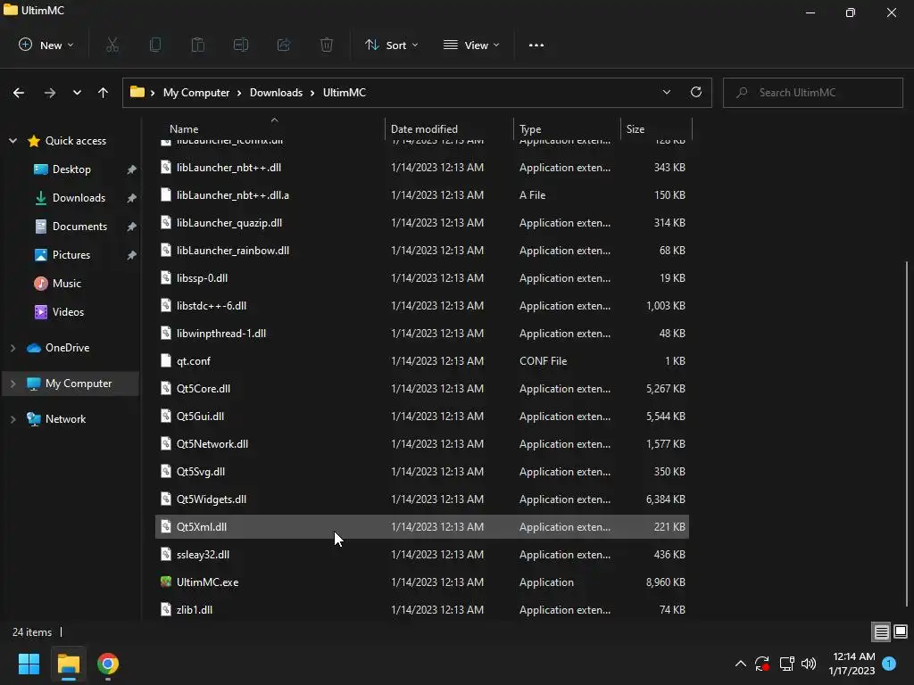914x685 pixels.
Task: Select libLauncher_rainbow.dll file
Action: click(422, 251)
